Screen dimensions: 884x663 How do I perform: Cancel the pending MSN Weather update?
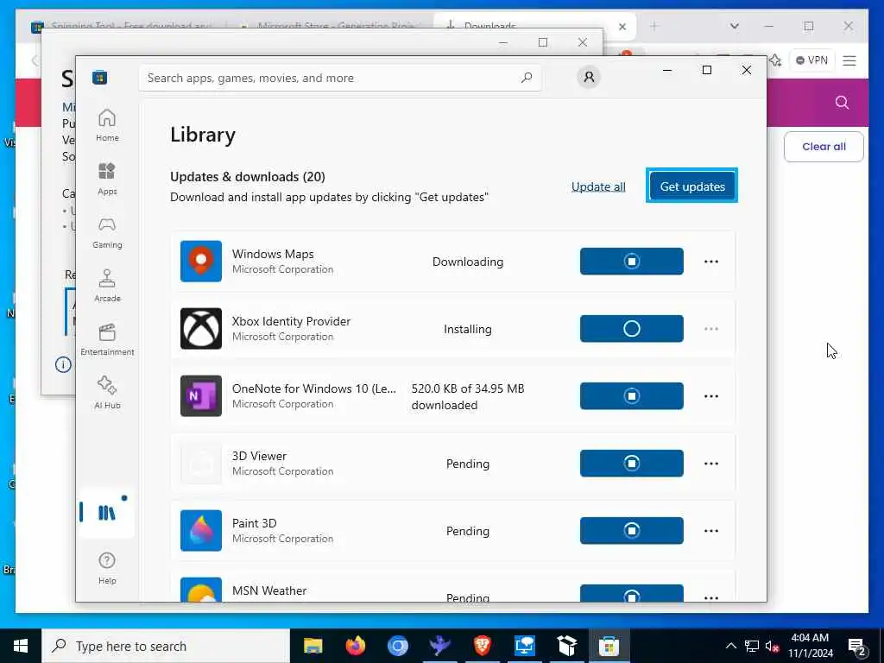tap(631, 594)
